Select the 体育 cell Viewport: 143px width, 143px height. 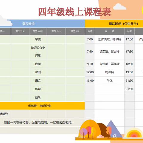click(x=38, y=89)
